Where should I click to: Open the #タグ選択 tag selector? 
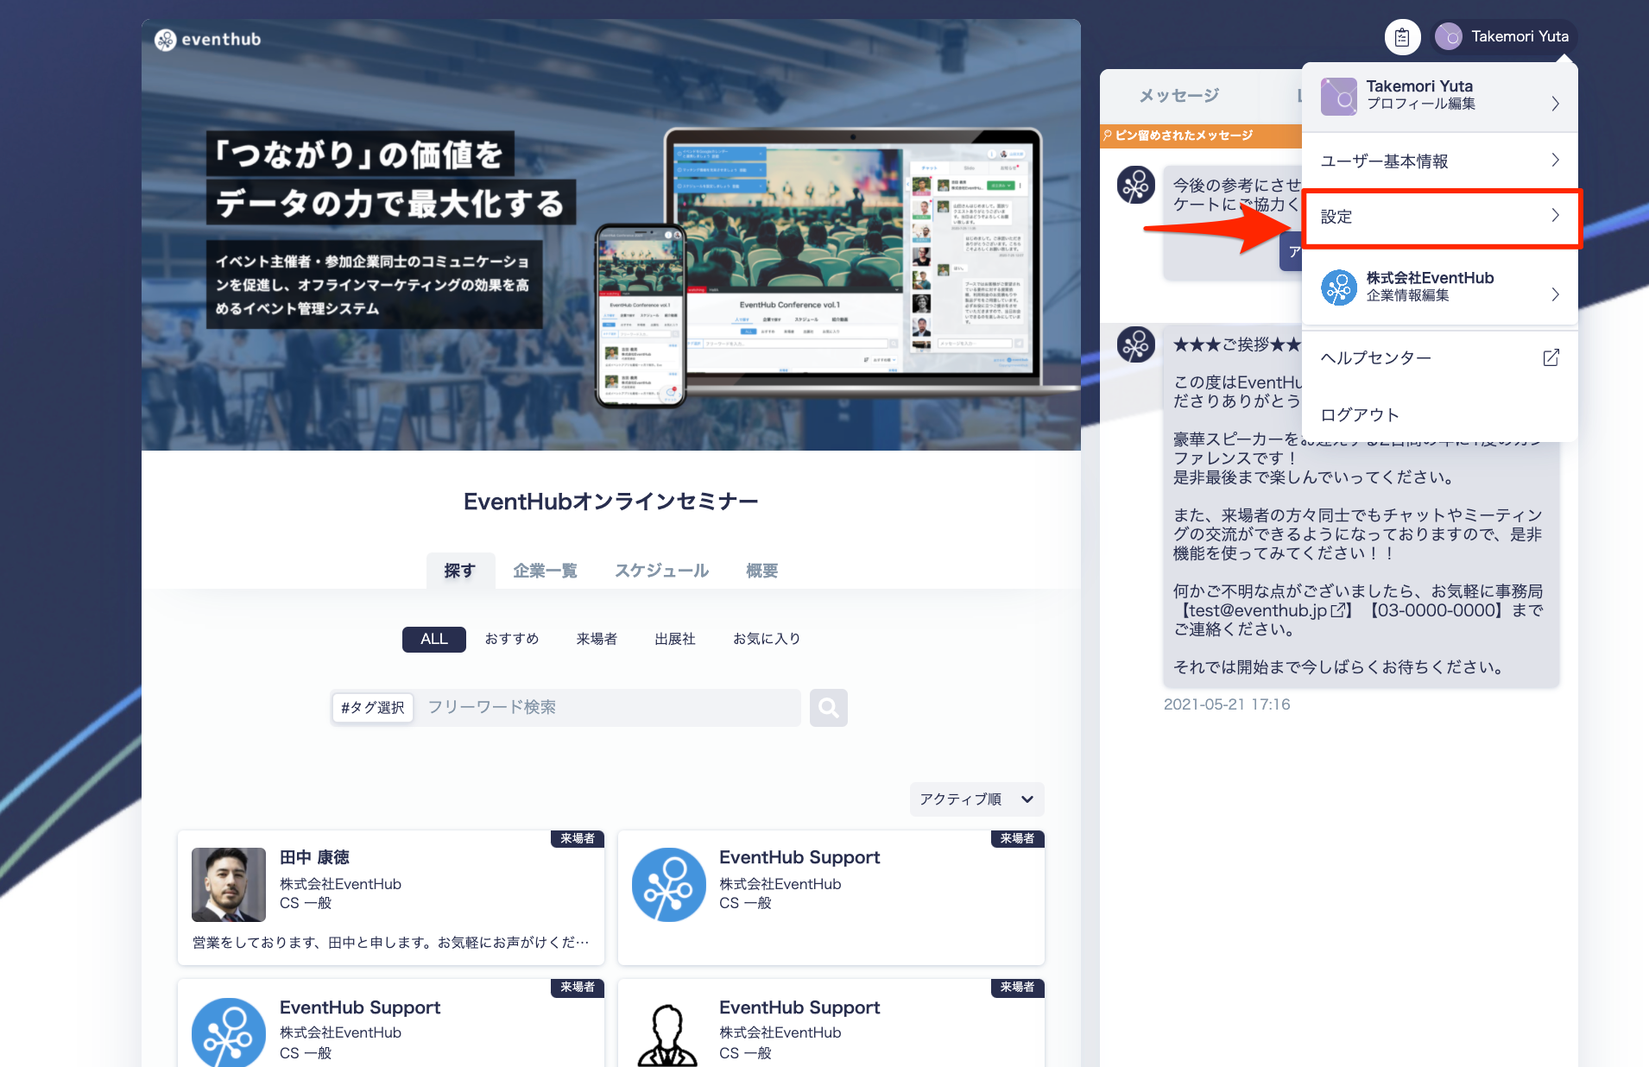point(373,708)
